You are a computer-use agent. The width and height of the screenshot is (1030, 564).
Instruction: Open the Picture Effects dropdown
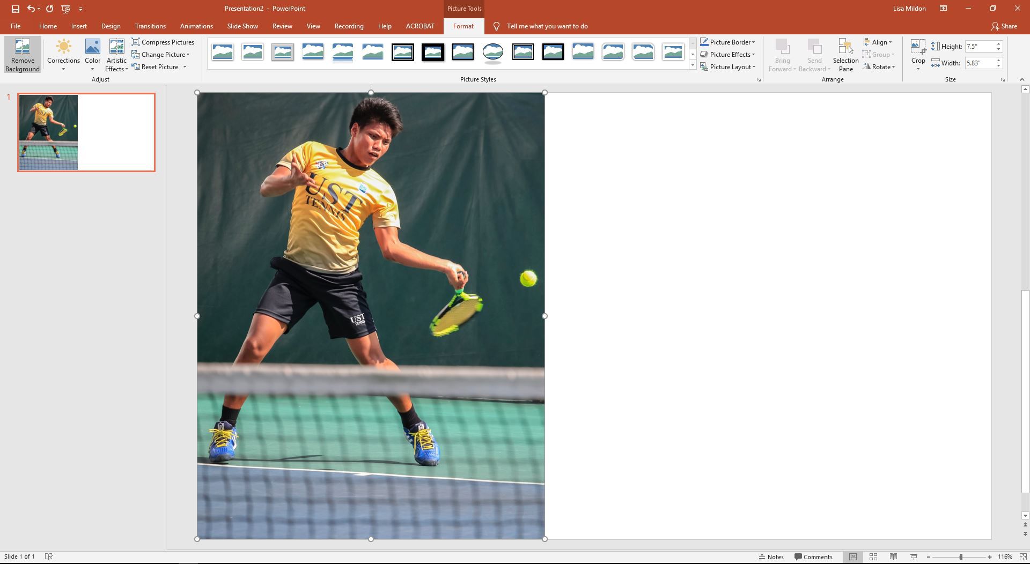727,54
